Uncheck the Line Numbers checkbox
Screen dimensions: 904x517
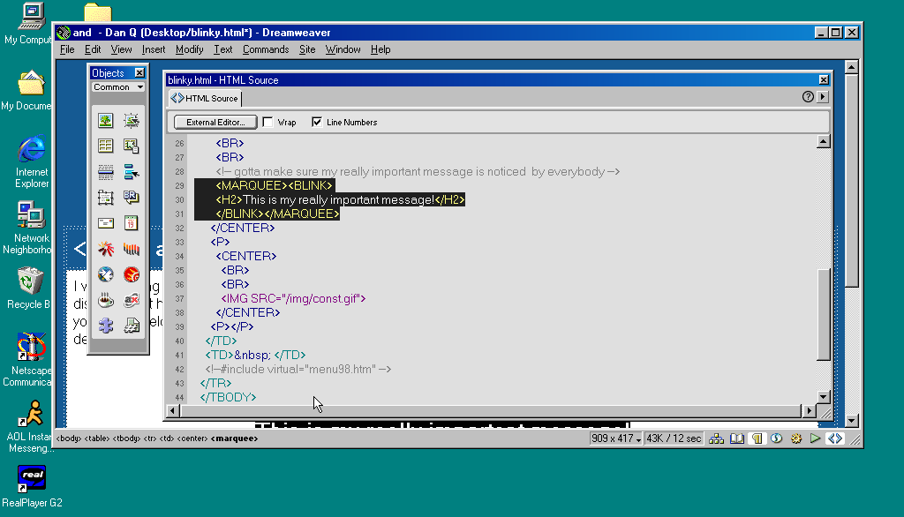click(317, 122)
